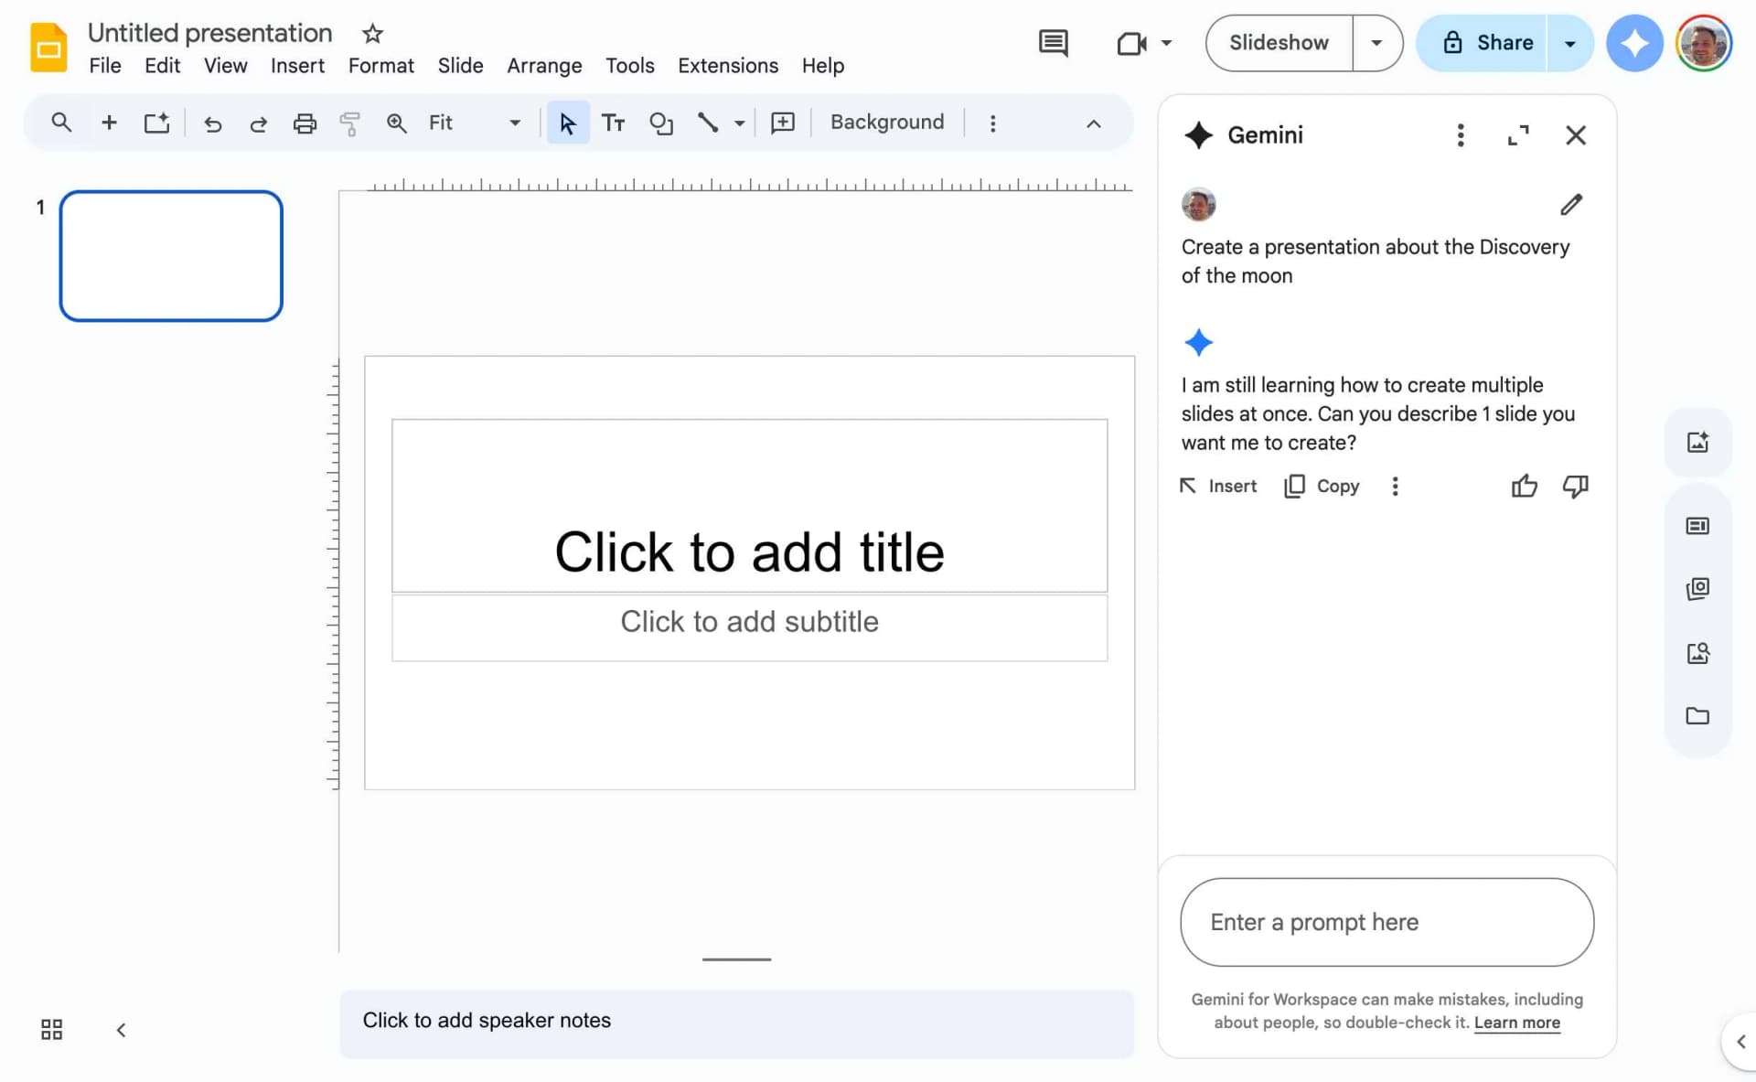Open the Insert menu
The height and width of the screenshot is (1082, 1756).
coord(297,66)
